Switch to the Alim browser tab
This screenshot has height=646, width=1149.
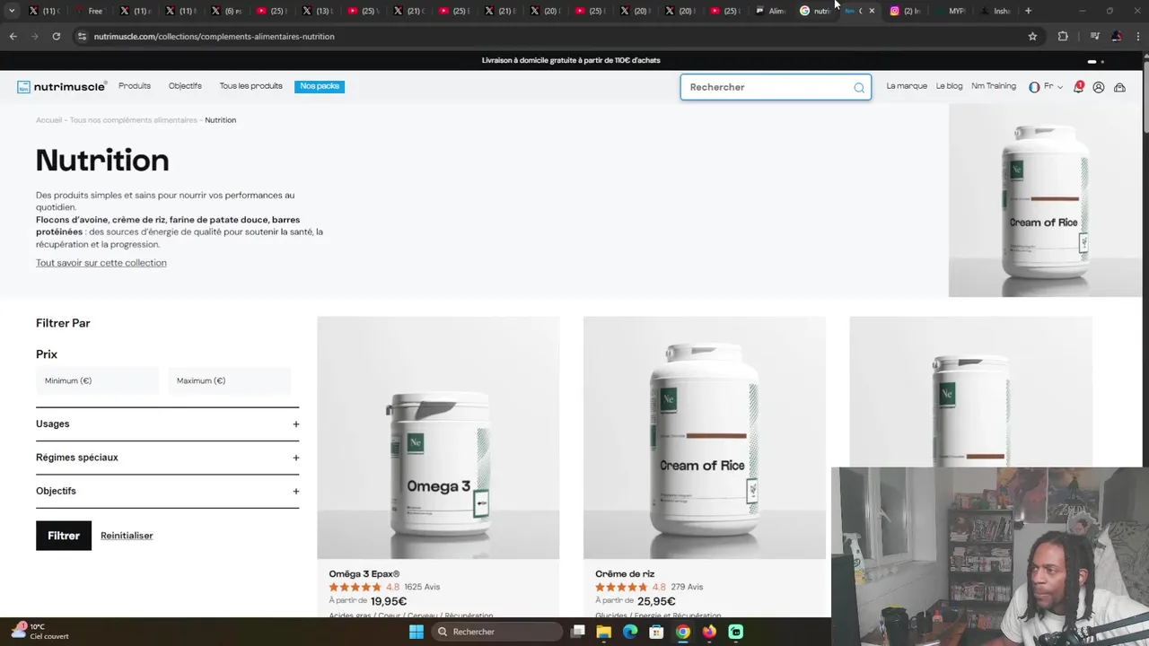(x=770, y=11)
